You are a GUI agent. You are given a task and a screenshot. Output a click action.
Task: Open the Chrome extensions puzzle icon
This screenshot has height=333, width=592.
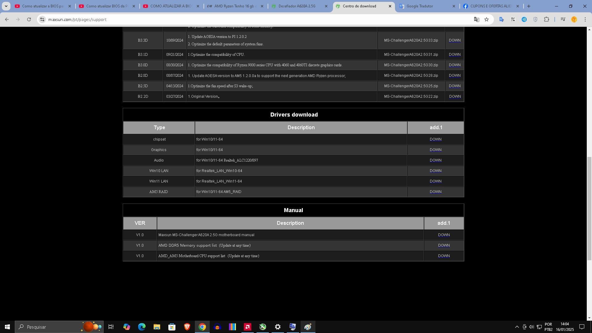[546, 19]
